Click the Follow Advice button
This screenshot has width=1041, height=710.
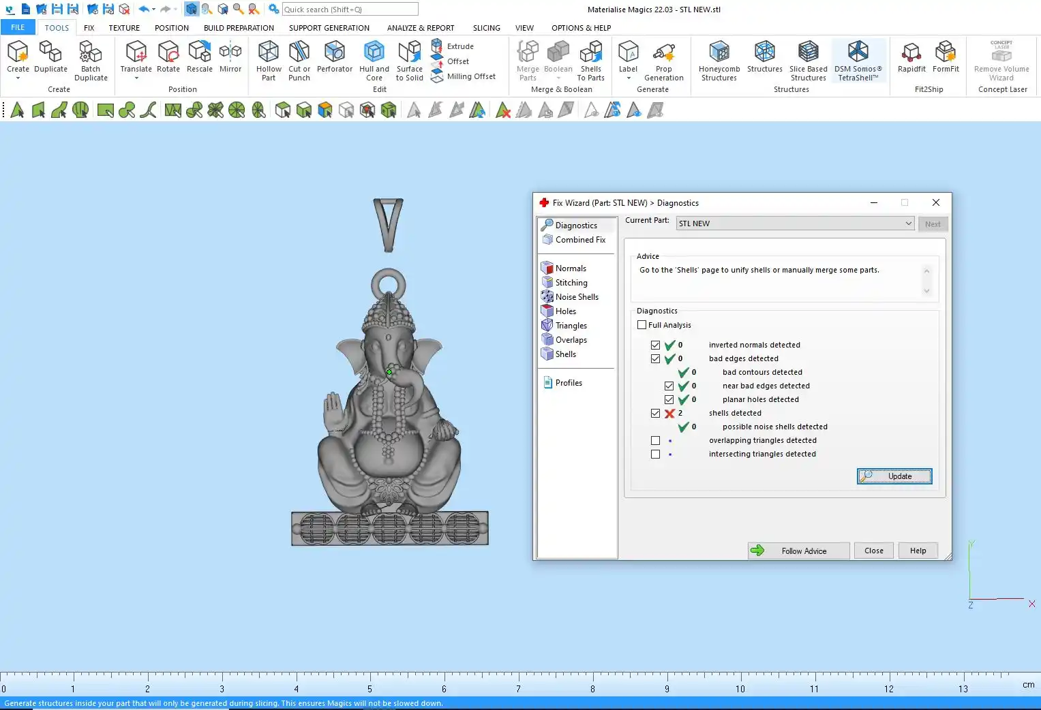point(798,551)
